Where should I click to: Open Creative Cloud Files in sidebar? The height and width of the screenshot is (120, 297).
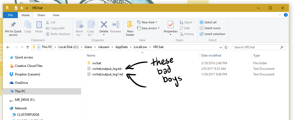pyautogui.click(x=29, y=66)
